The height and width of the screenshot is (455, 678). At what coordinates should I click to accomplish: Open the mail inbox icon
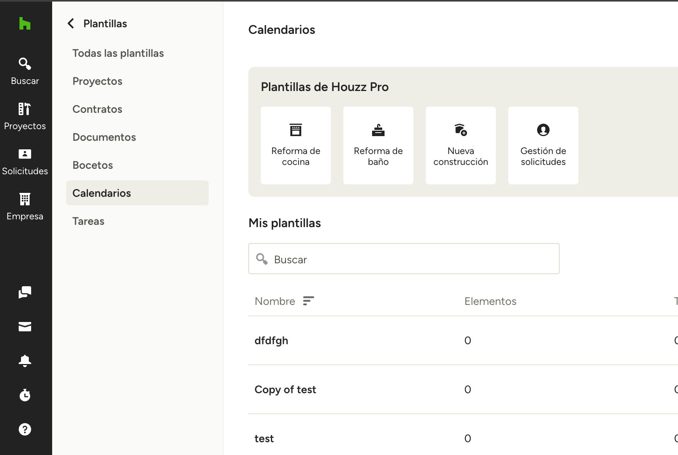pyautogui.click(x=25, y=327)
